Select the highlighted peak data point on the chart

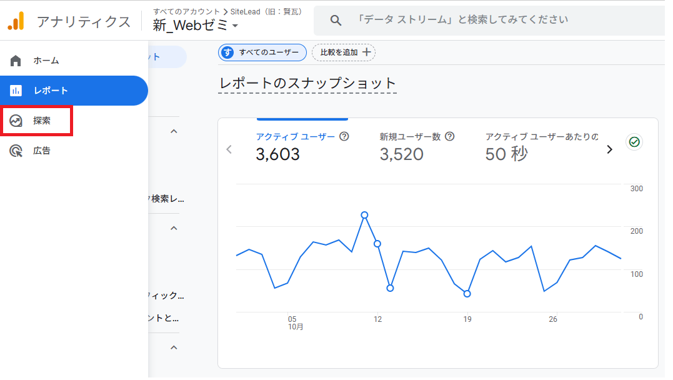[365, 215]
